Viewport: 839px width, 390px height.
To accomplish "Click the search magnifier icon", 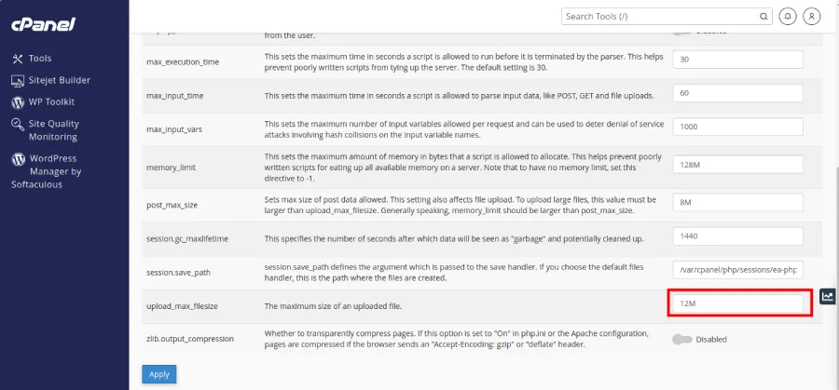I will [763, 16].
